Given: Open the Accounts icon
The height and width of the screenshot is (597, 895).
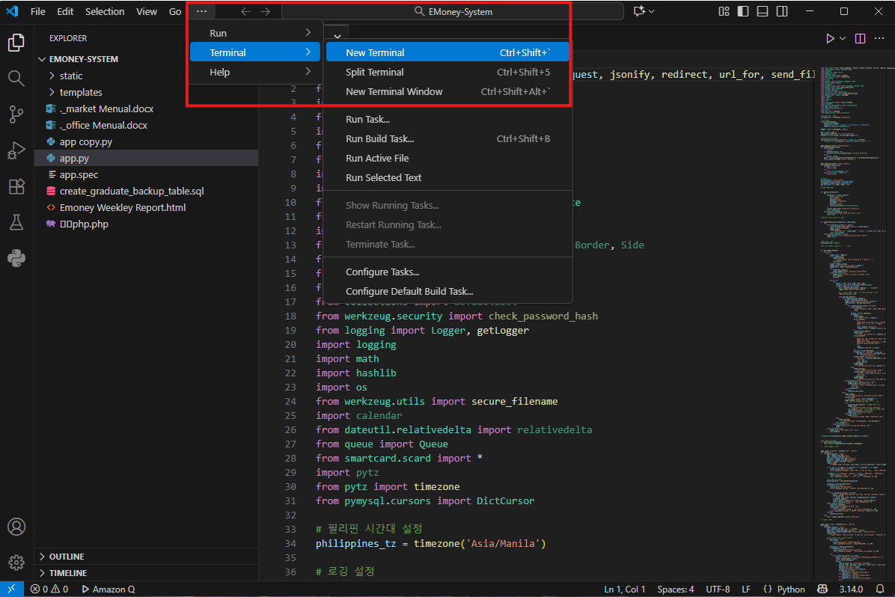Looking at the screenshot, I should coord(16,527).
